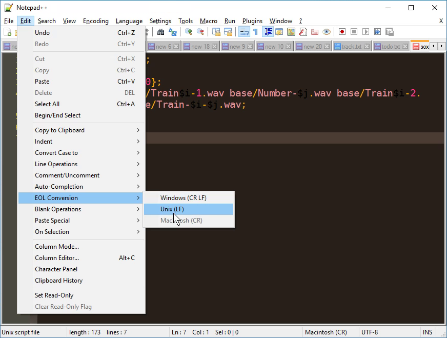Close the new 20 tab
The width and height of the screenshot is (447, 338).
327,47
